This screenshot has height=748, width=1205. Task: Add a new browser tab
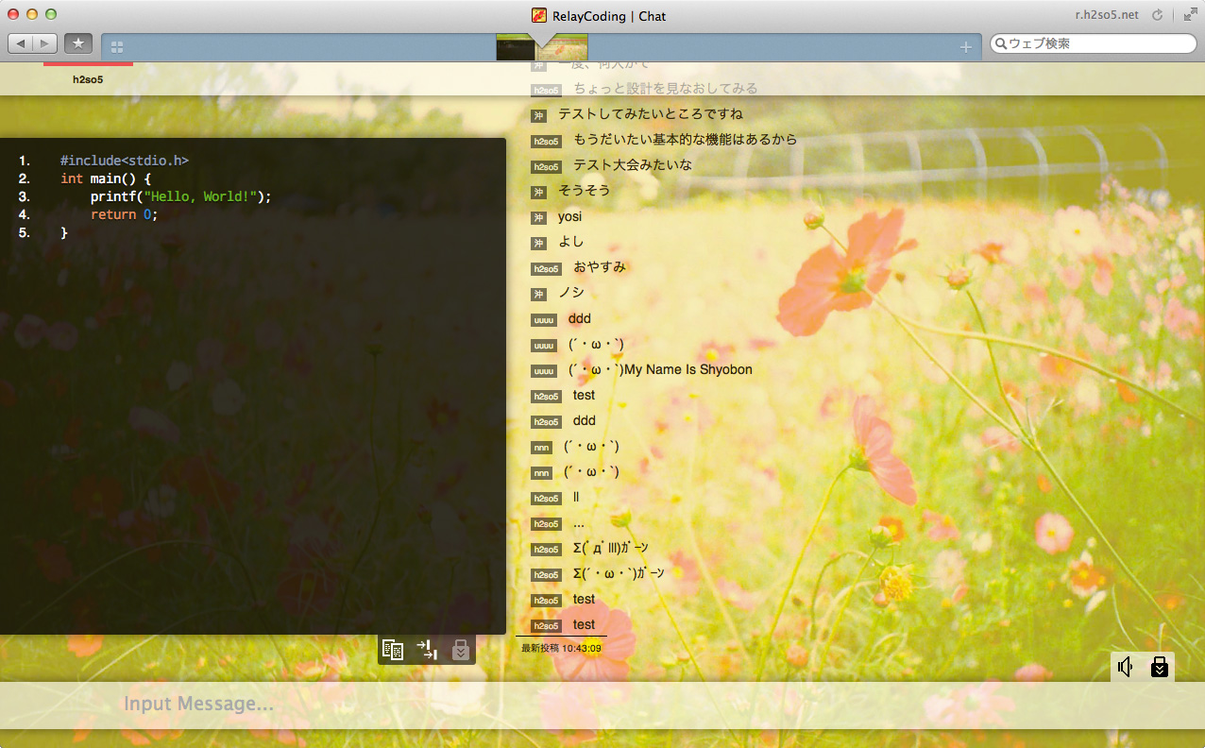[x=965, y=47]
